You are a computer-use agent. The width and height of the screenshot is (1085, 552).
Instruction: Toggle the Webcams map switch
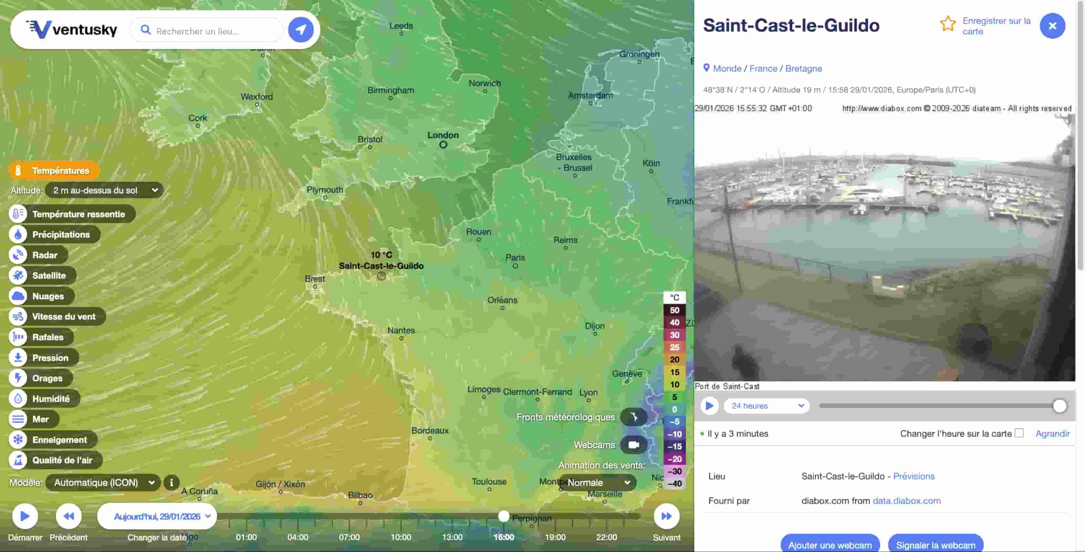tap(633, 445)
